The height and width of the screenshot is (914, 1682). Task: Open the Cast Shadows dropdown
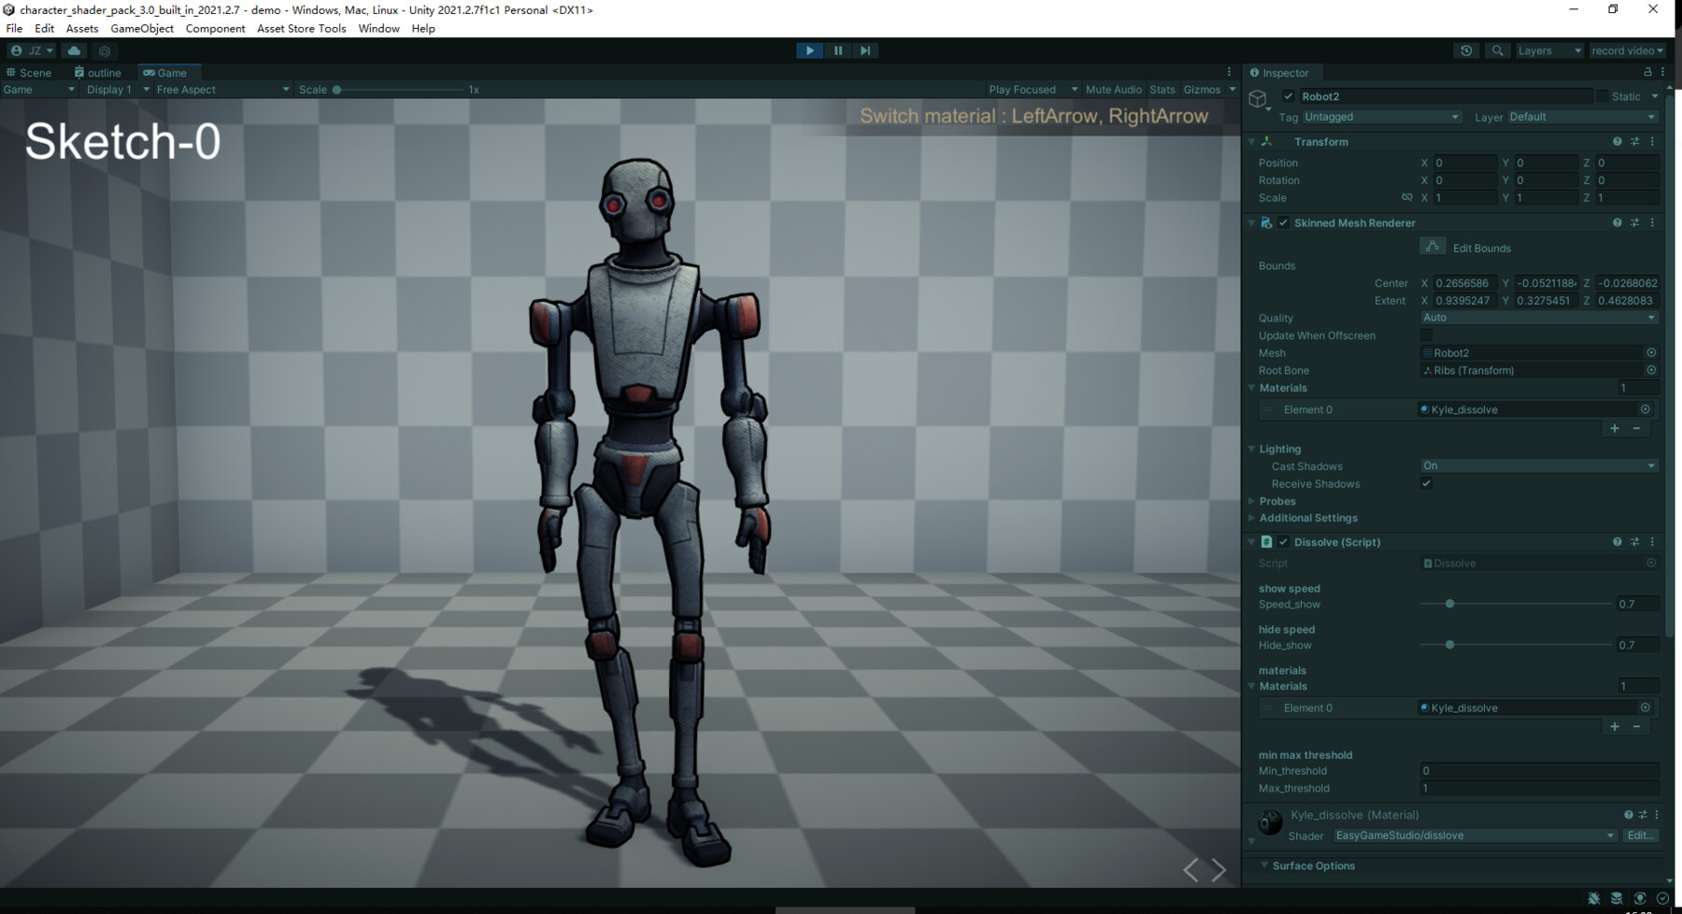point(1538,465)
